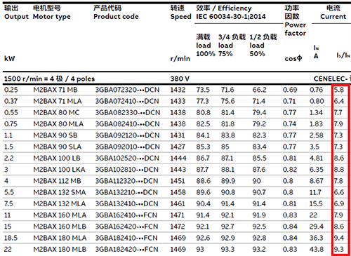This screenshot has width=351, height=256.
Task: Click the Is/In value 9.4 for 18.5 kW
Action: (x=339, y=238)
